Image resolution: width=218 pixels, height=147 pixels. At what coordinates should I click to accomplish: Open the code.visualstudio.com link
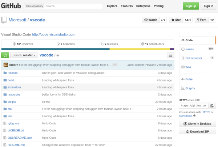53,34
